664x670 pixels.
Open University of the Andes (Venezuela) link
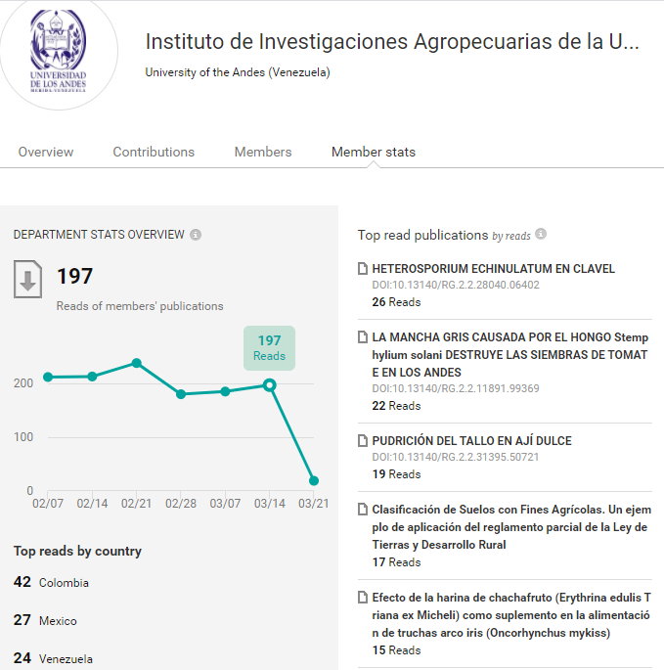tap(238, 72)
